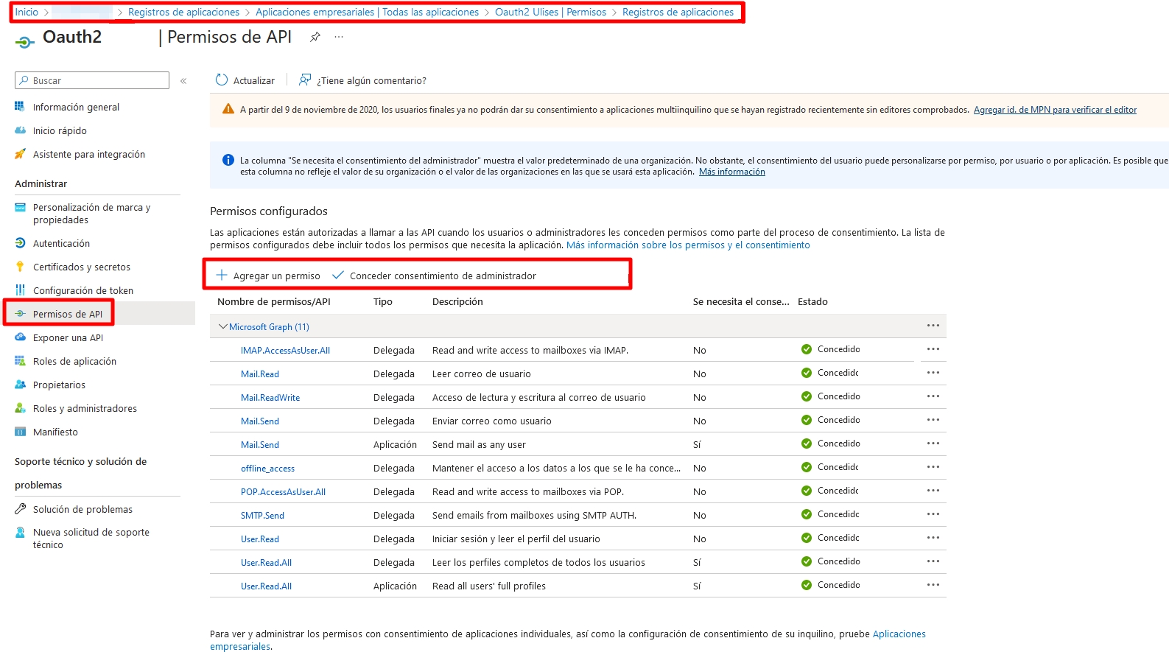Go to Autenticación in the sidebar
This screenshot has width=1169, height=652.
(61, 244)
